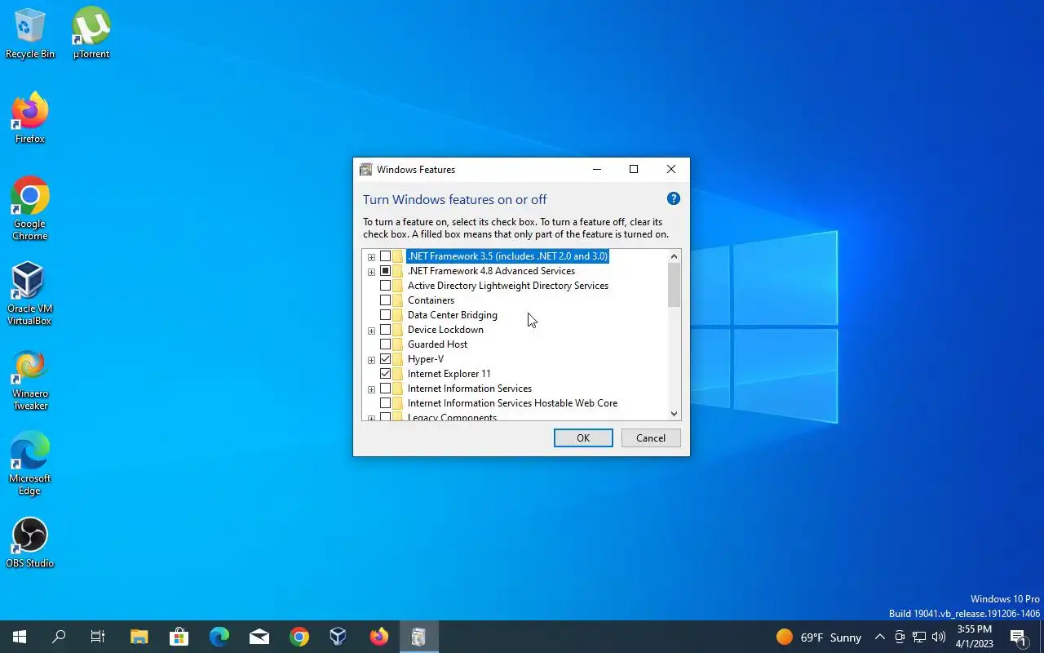Screen dimensions: 1044x653
Task: Select the Firefox desktop shortcut
Action: 30,118
